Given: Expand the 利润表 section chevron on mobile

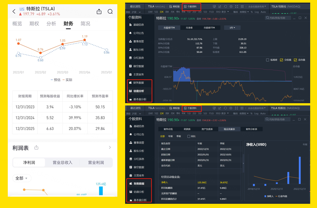Looking at the screenshot, I should (x=110, y=148).
